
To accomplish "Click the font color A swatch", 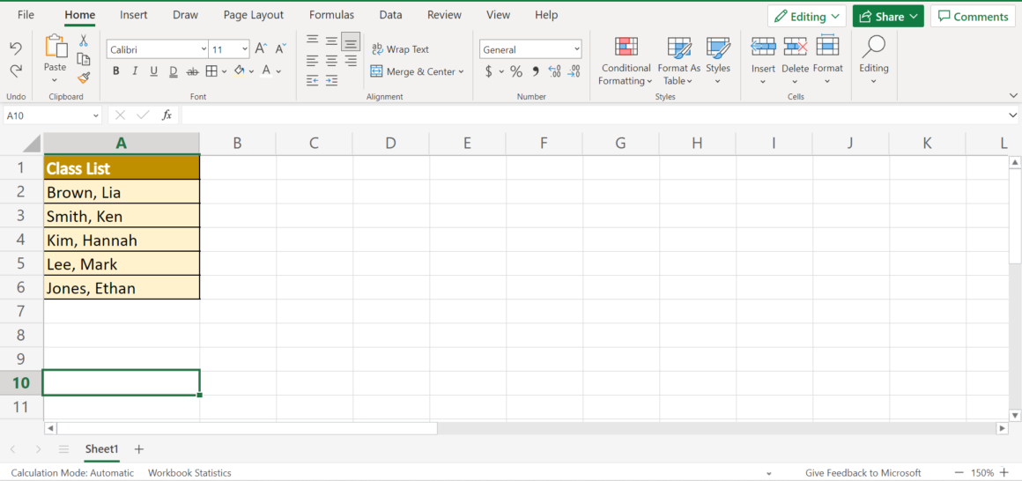I will pyautogui.click(x=266, y=71).
